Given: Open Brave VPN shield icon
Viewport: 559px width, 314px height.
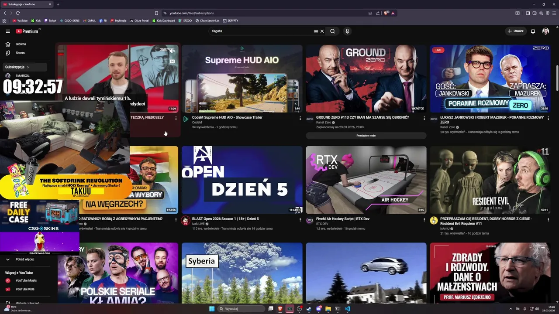Looking at the screenshot, I should click(x=547, y=13).
